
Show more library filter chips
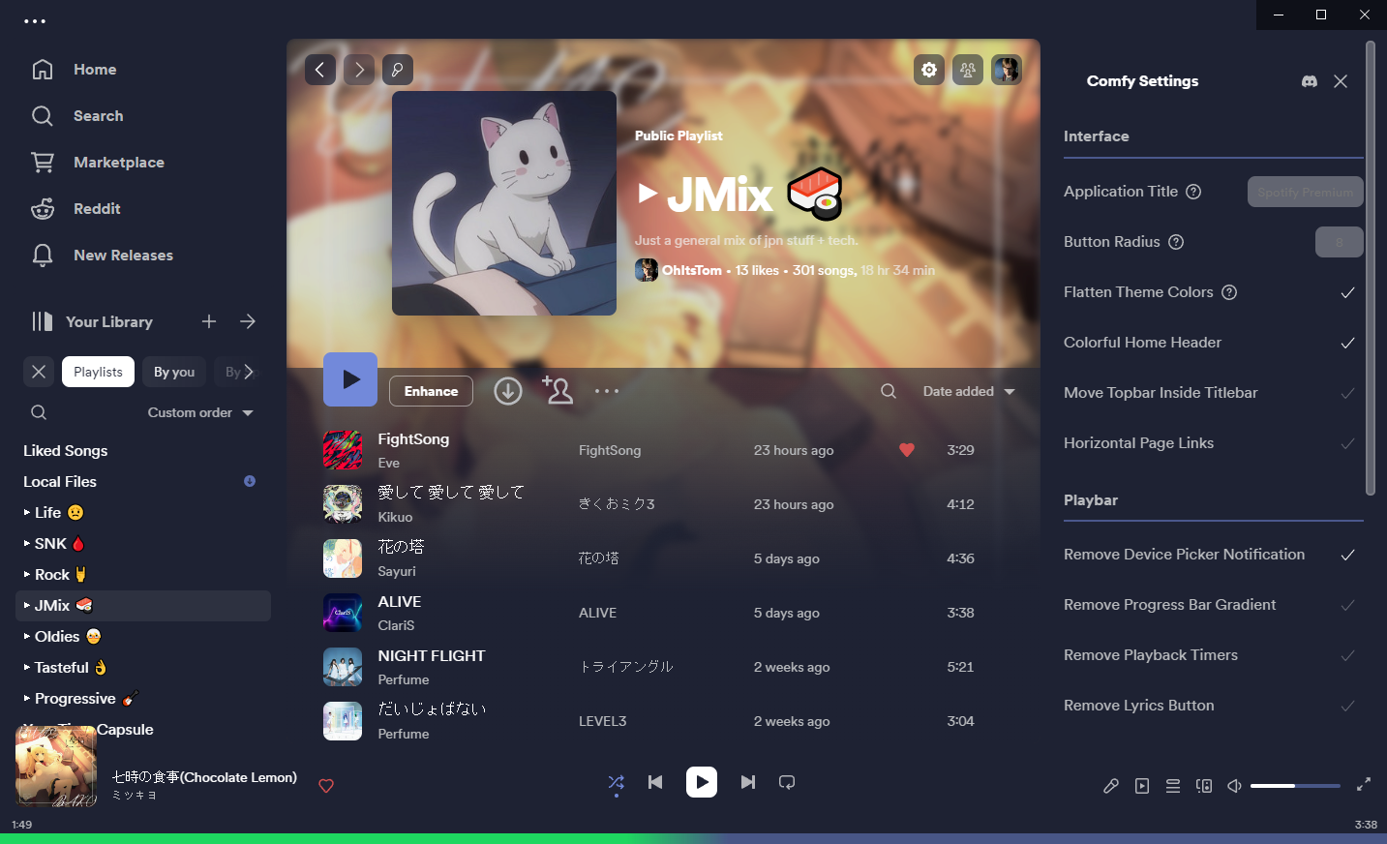249,372
